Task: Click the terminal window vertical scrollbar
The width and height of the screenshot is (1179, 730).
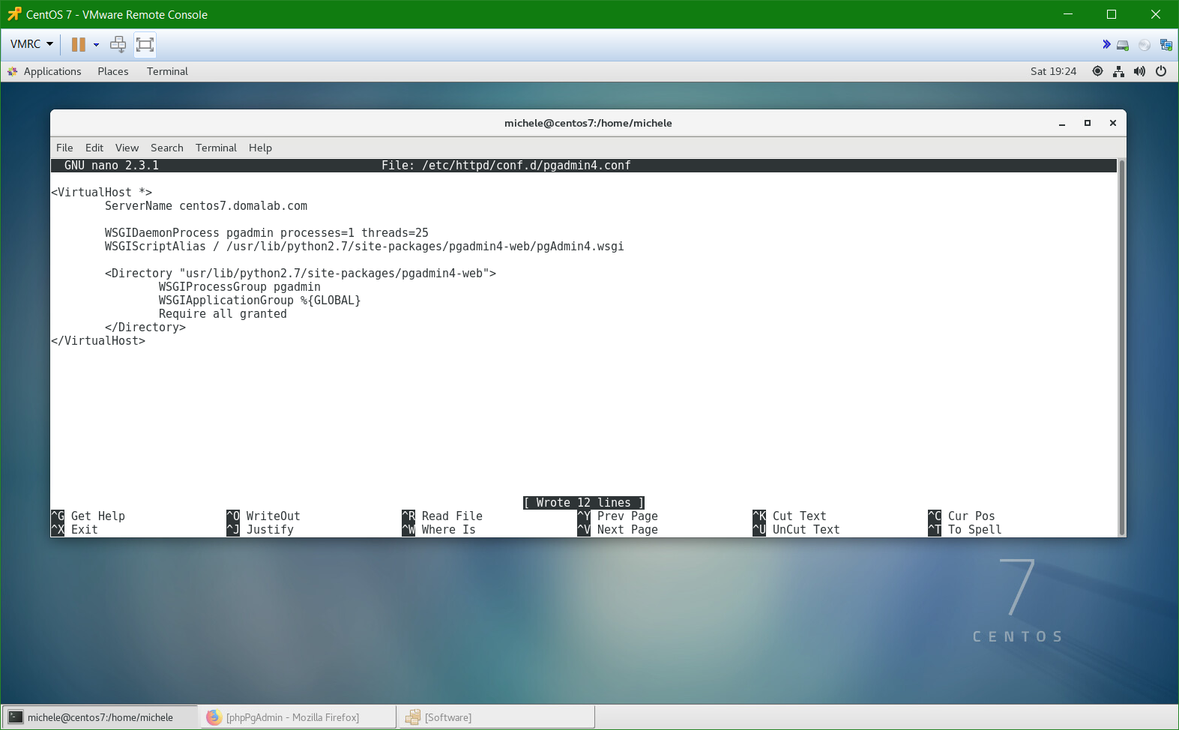Action: (x=1121, y=348)
